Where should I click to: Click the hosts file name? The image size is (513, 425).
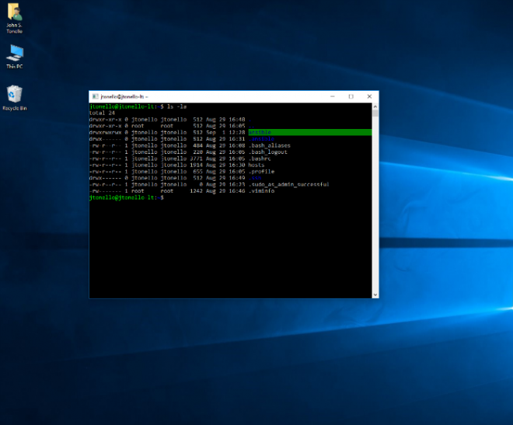(256, 165)
